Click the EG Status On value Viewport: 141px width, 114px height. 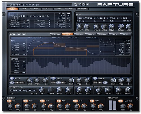pyautogui.click(x=24, y=43)
